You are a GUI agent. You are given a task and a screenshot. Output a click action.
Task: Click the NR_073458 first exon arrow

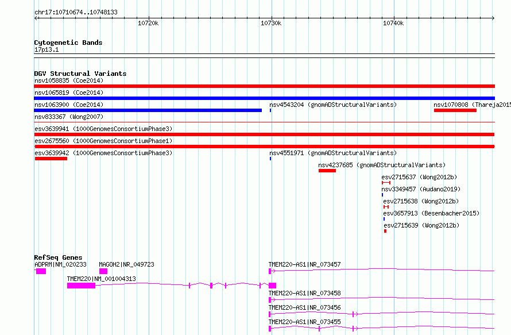pos(272,300)
